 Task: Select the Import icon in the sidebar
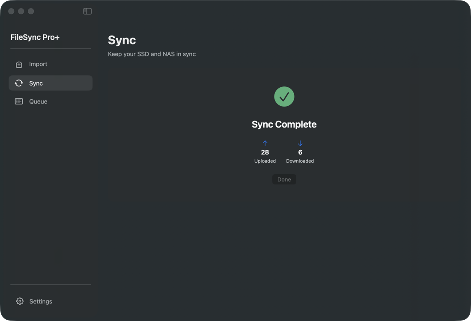tap(19, 64)
